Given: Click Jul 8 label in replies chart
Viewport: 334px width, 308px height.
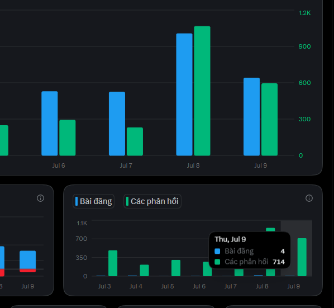Looking at the screenshot, I should point(262,286).
